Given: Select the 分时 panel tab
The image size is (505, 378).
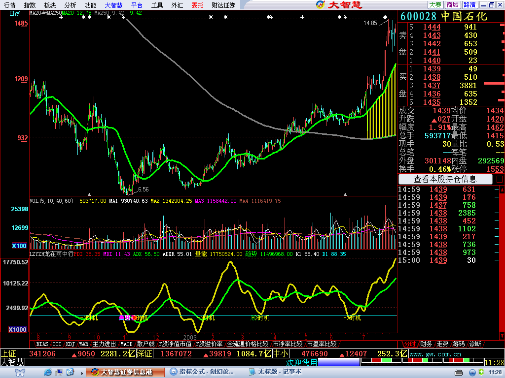Looking at the screenshot, I should click(409, 344).
